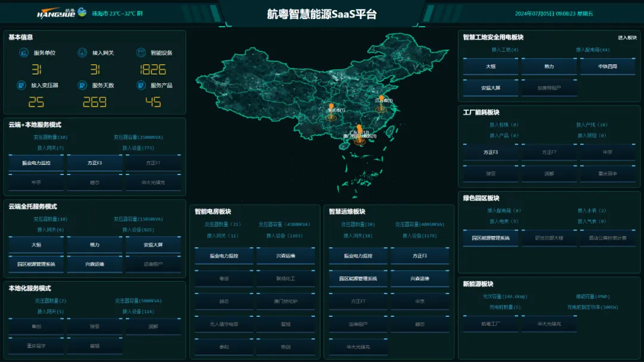This screenshot has height=362, width=644.
Task: Select the 江苏省 marker on the map
Action: point(382,104)
